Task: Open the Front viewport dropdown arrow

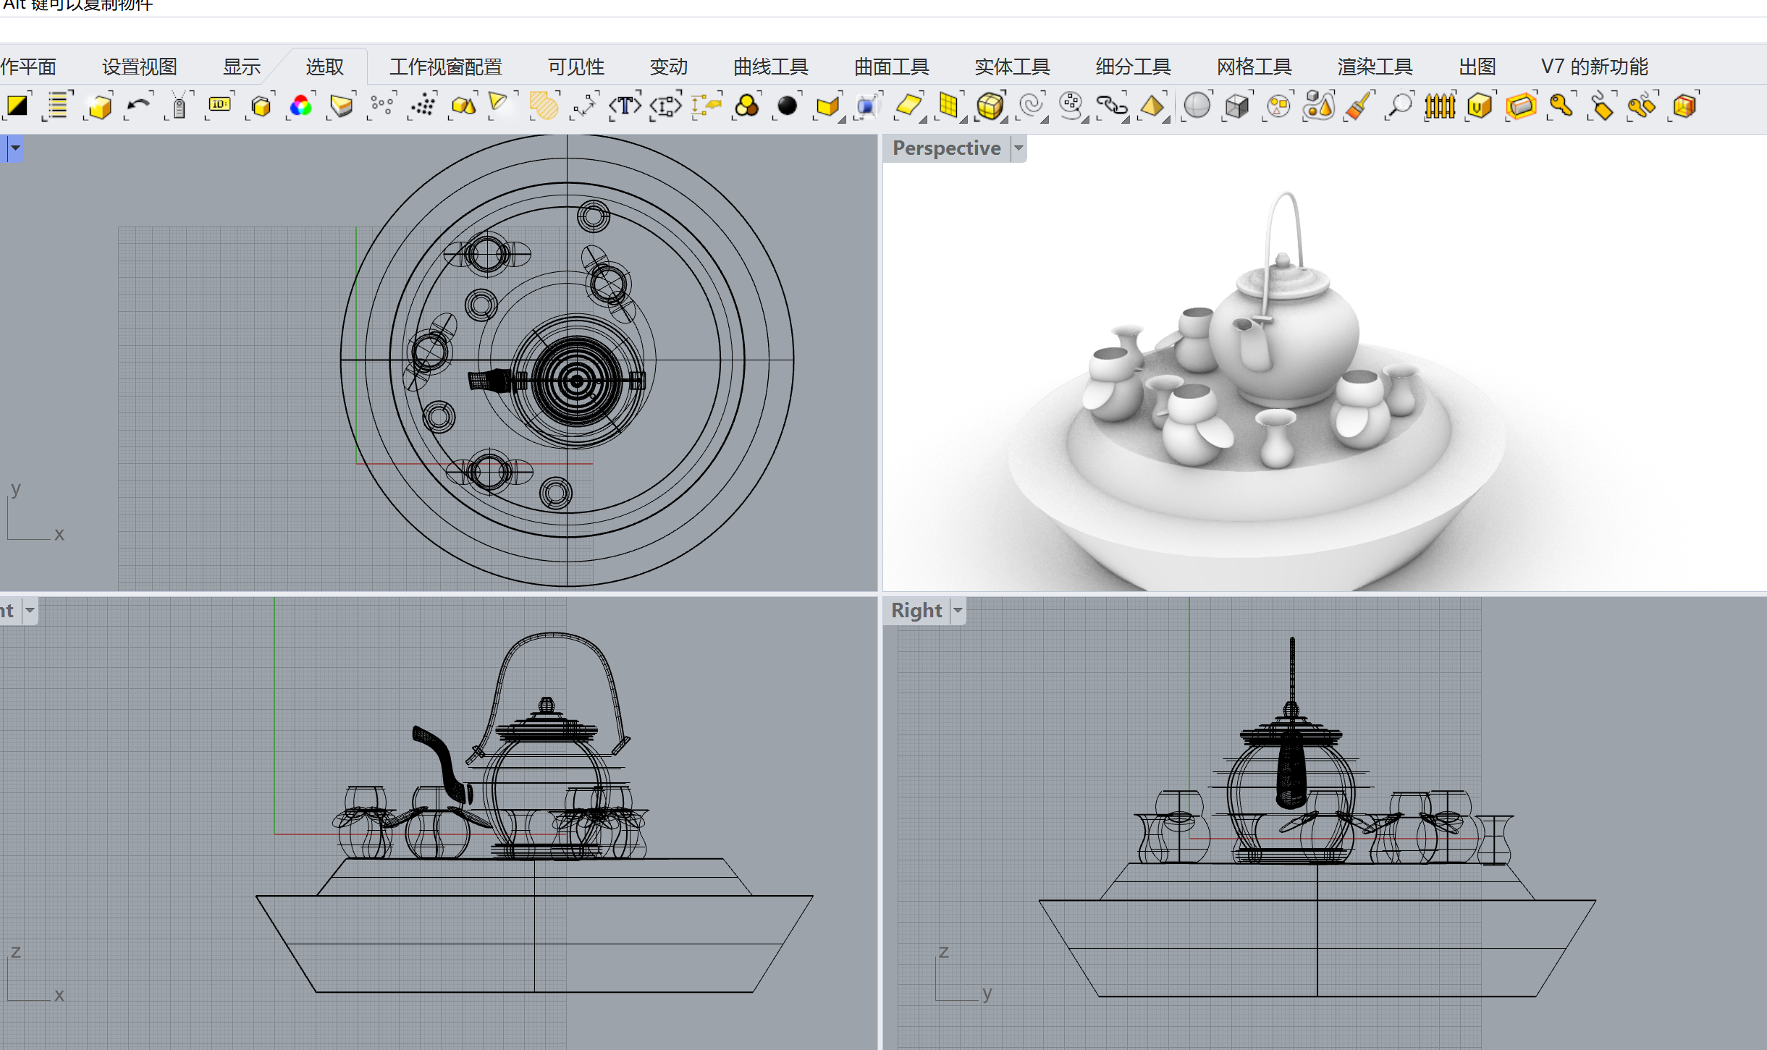Action: tap(30, 611)
